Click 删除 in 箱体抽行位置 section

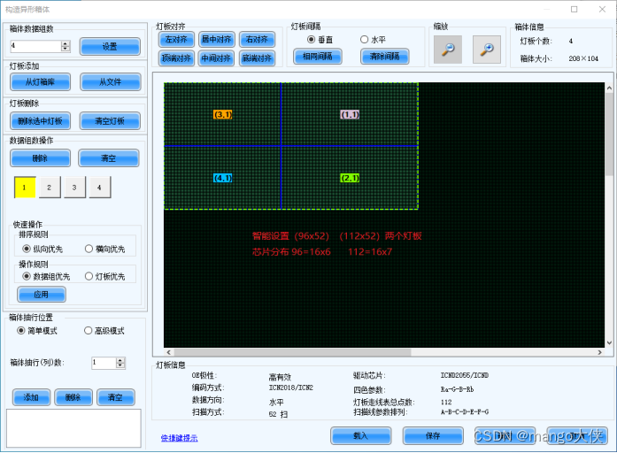pyautogui.click(x=73, y=397)
